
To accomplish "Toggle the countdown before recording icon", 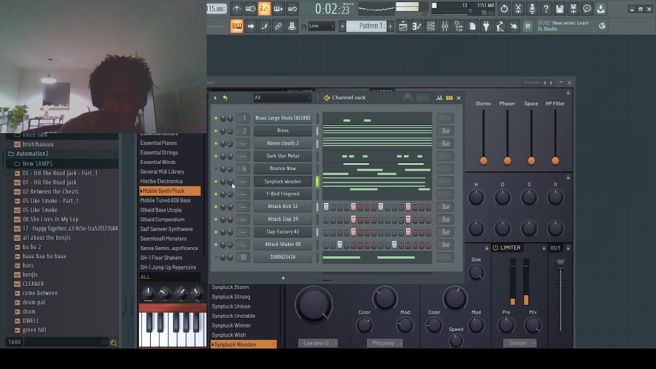I will tap(264, 8).
